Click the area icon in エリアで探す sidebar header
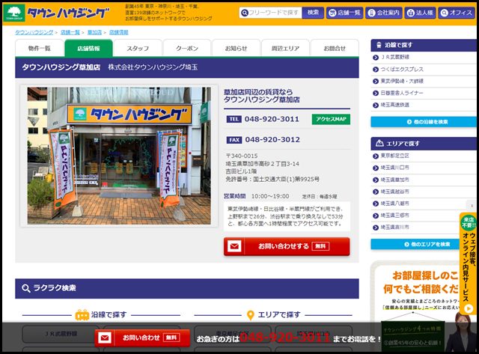This screenshot has height=354, width=479. (x=379, y=143)
